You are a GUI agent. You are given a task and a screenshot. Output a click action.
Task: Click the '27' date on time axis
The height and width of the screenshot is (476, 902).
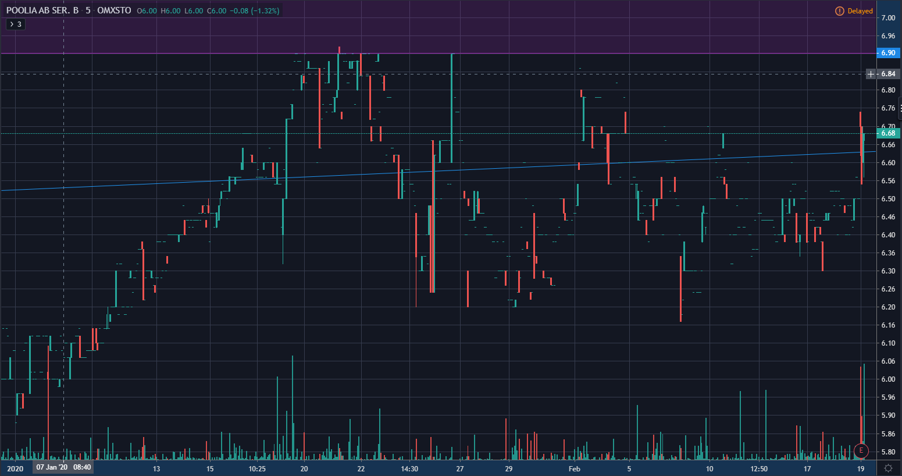point(460,468)
